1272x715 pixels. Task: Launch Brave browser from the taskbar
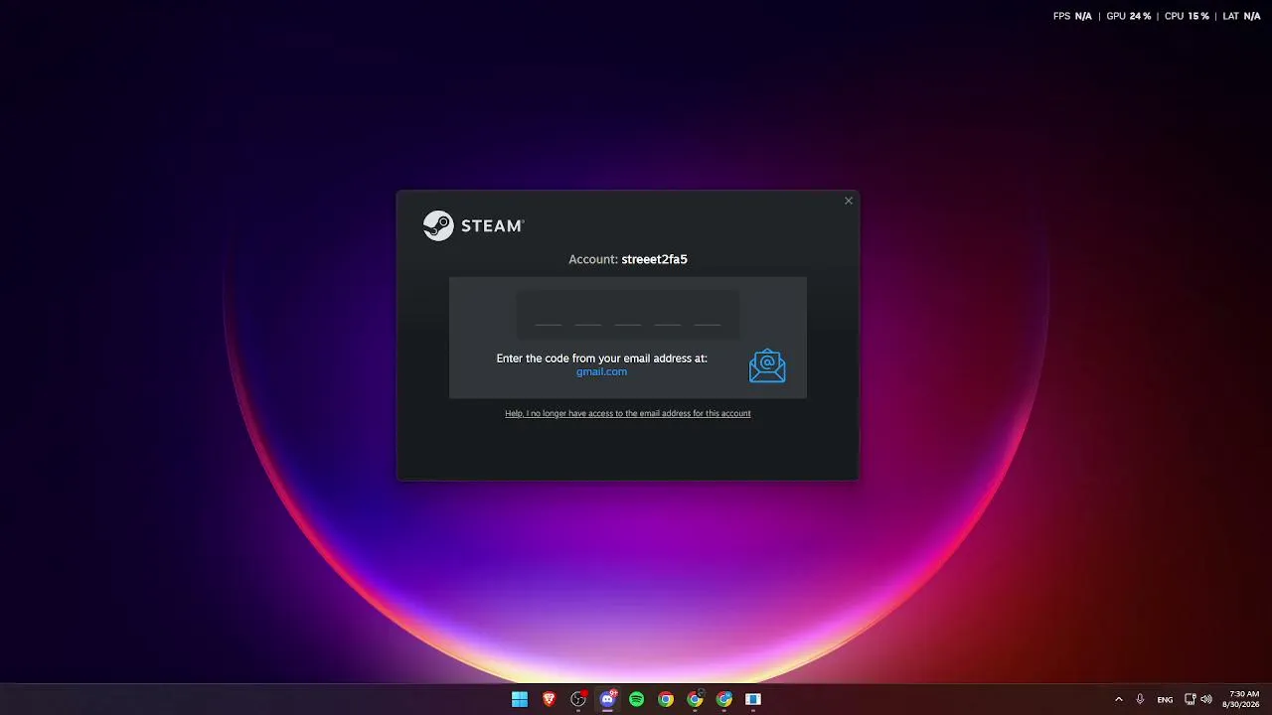click(550, 699)
